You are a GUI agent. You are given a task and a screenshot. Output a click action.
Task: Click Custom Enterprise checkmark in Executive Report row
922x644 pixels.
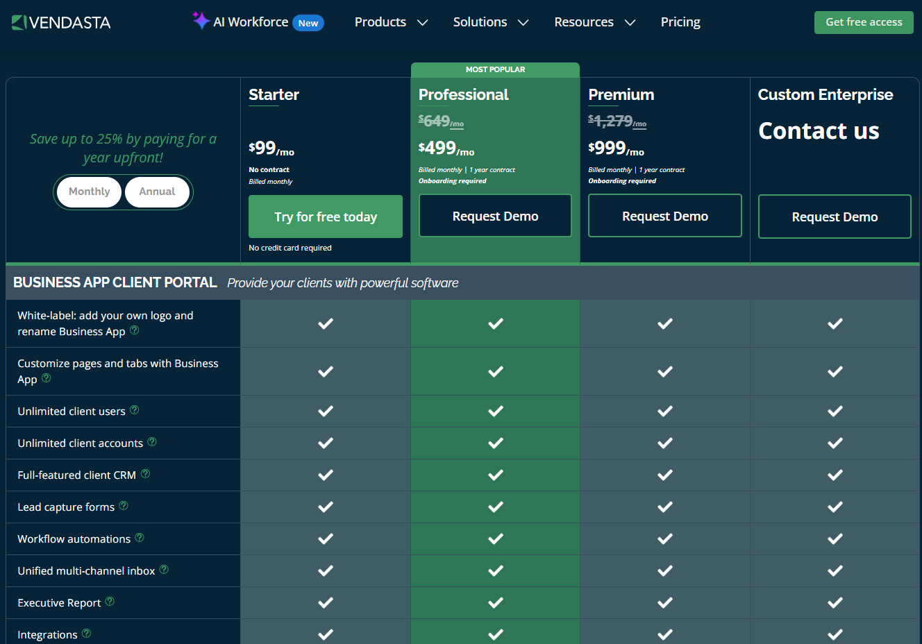click(x=835, y=602)
